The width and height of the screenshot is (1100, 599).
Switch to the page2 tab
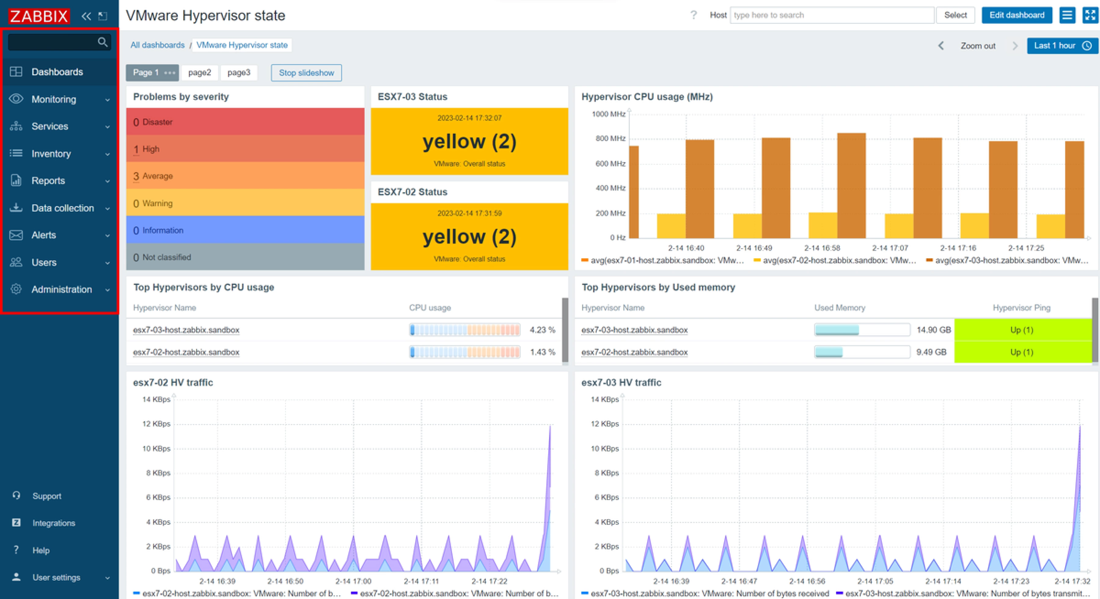pos(200,73)
